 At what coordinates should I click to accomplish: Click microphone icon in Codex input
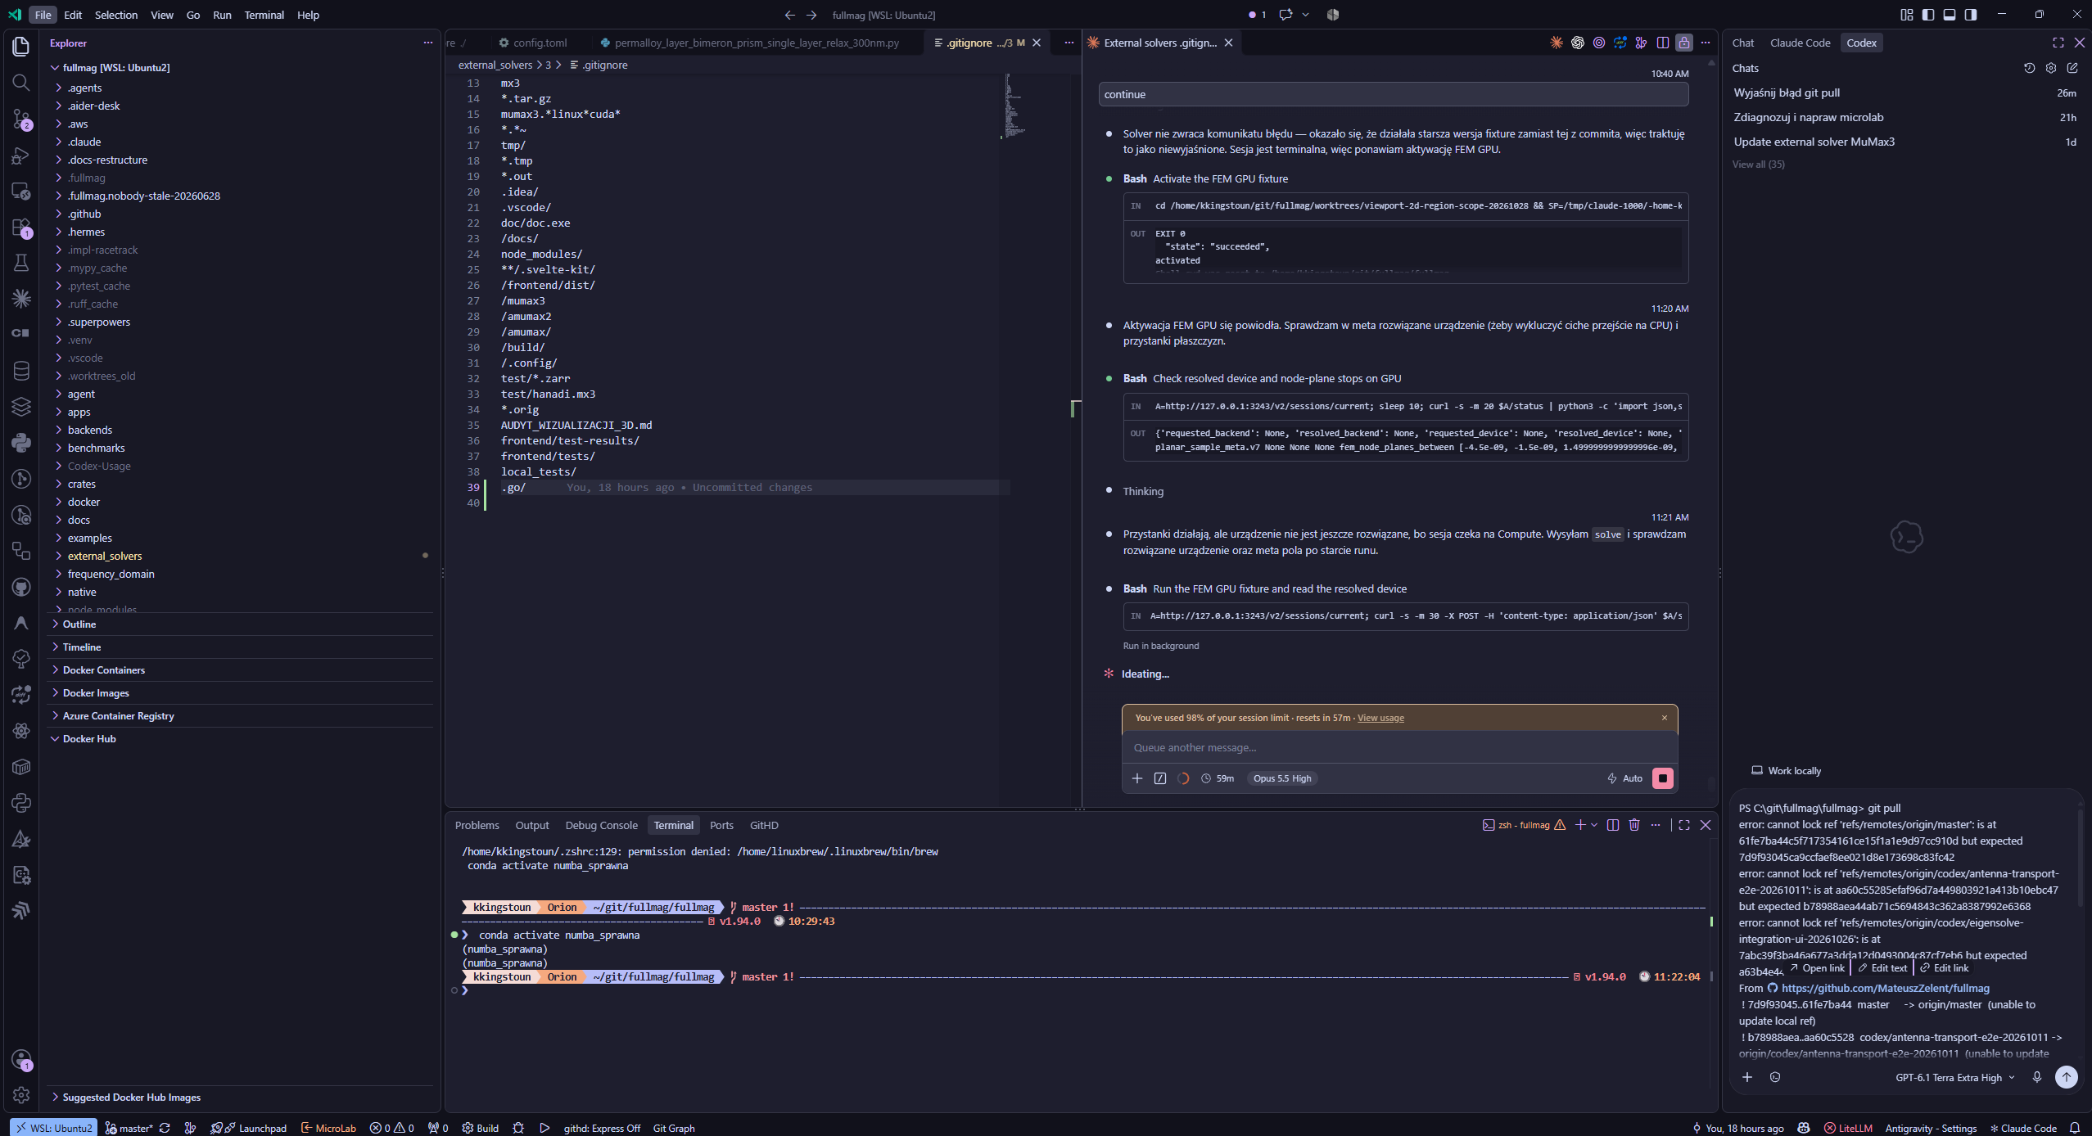click(x=2037, y=1077)
